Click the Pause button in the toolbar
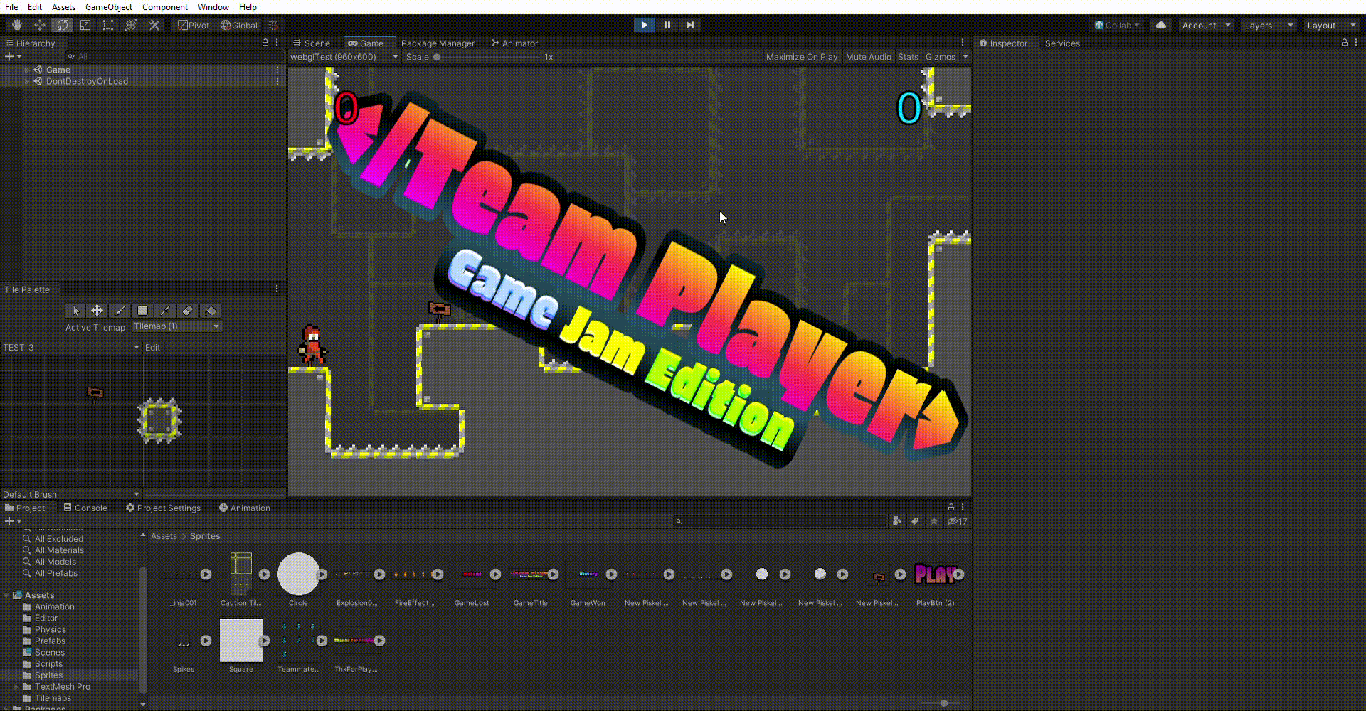Image resolution: width=1366 pixels, height=711 pixels. [x=667, y=25]
